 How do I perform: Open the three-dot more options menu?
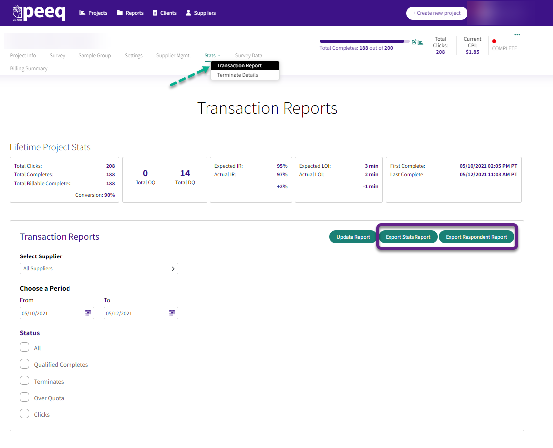click(x=517, y=35)
